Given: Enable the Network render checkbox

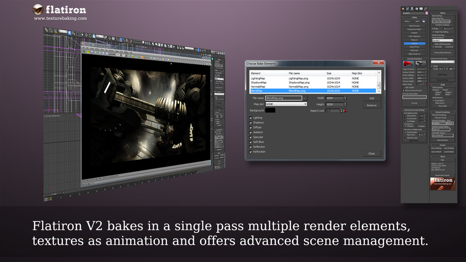Looking at the screenshot, I should coord(433,118).
